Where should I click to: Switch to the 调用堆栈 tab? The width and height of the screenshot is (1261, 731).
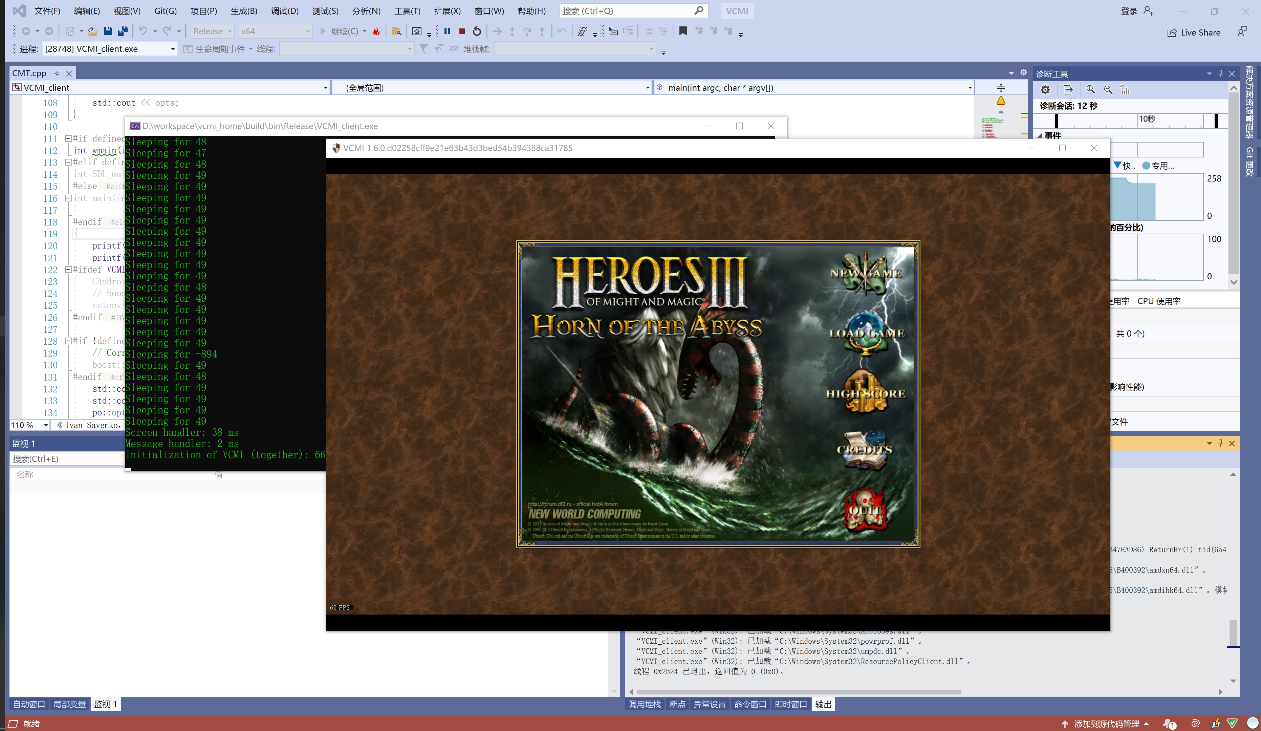(645, 704)
